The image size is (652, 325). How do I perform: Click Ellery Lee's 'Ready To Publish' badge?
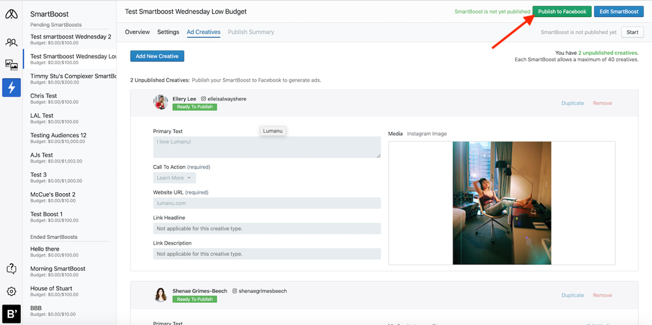pyautogui.click(x=194, y=107)
